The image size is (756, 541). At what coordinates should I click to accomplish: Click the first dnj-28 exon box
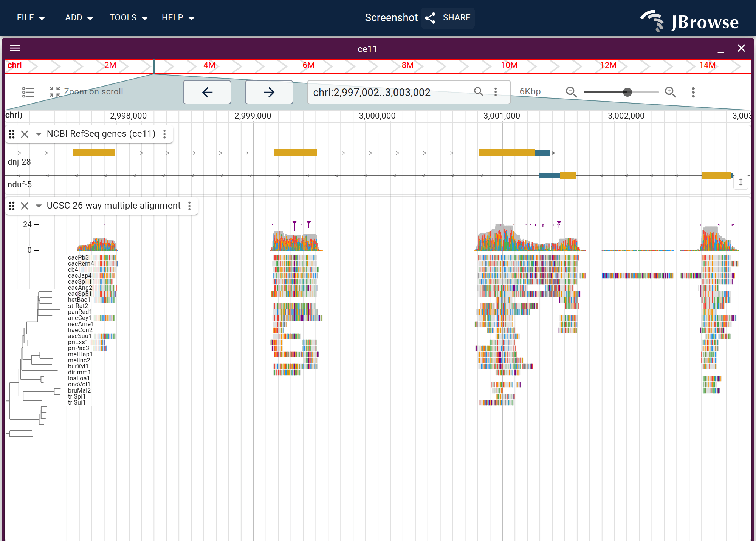[94, 153]
